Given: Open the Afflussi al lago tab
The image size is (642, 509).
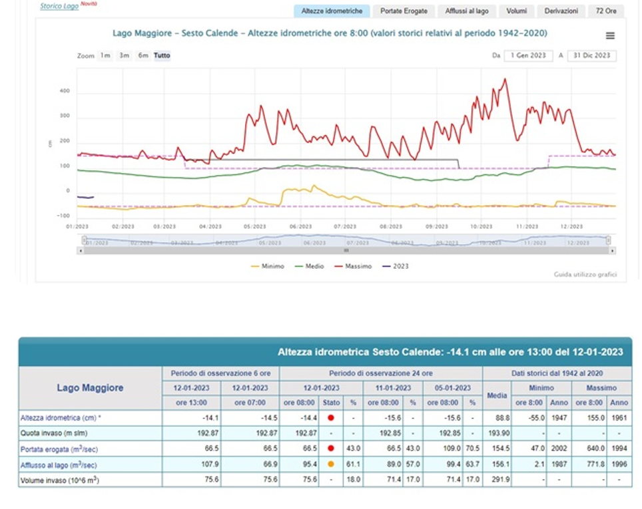Looking at the screenshot, I should [467, 11].
